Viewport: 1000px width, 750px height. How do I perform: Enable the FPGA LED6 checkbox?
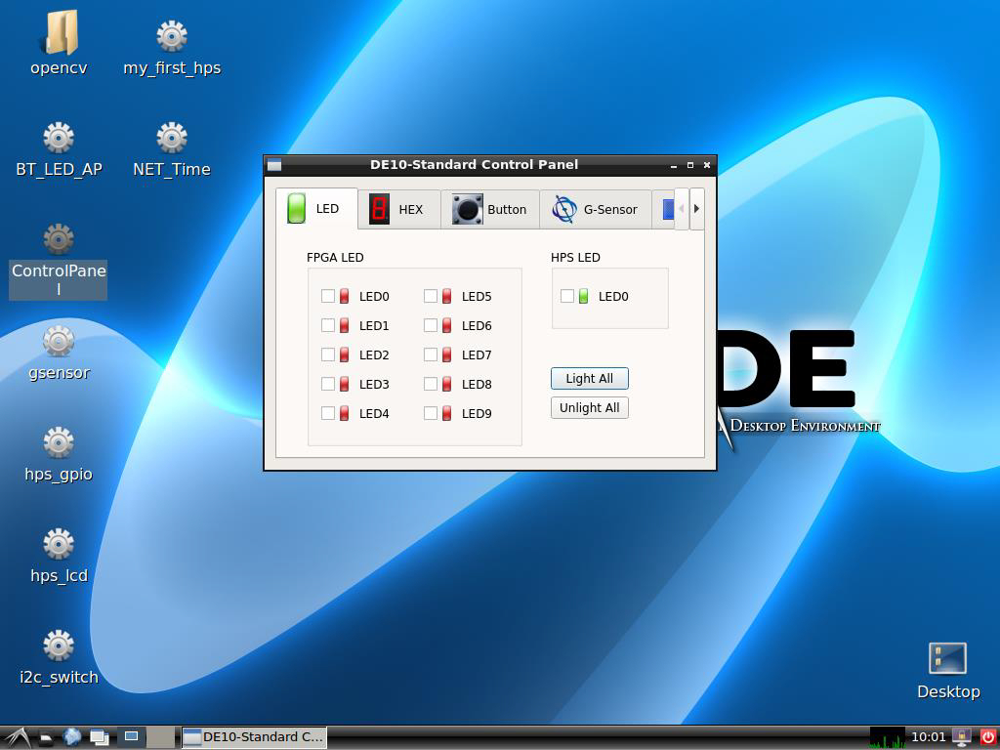pyautogui.click(x=431, y=325)
